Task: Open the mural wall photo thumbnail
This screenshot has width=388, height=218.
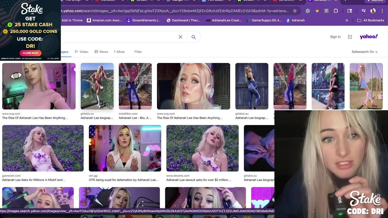Action: [x=328, y=86]
